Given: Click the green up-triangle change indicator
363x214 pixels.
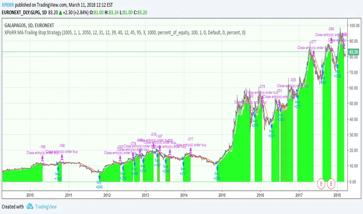Looking at the screenshot, I should click(60, 12).
